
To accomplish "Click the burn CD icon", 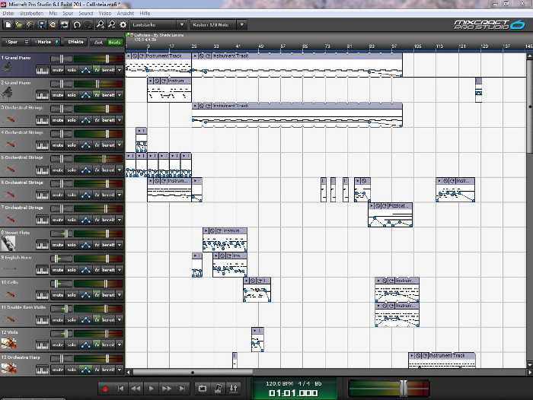I will point(53,25).
